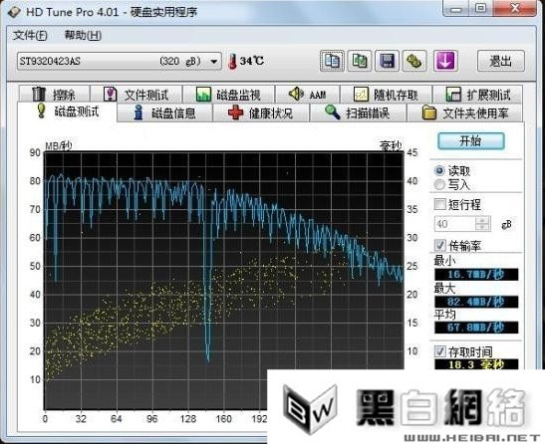545x444 pixels.
Task: Click the save floppy disk icon
Action: click(x=387, y=61)
